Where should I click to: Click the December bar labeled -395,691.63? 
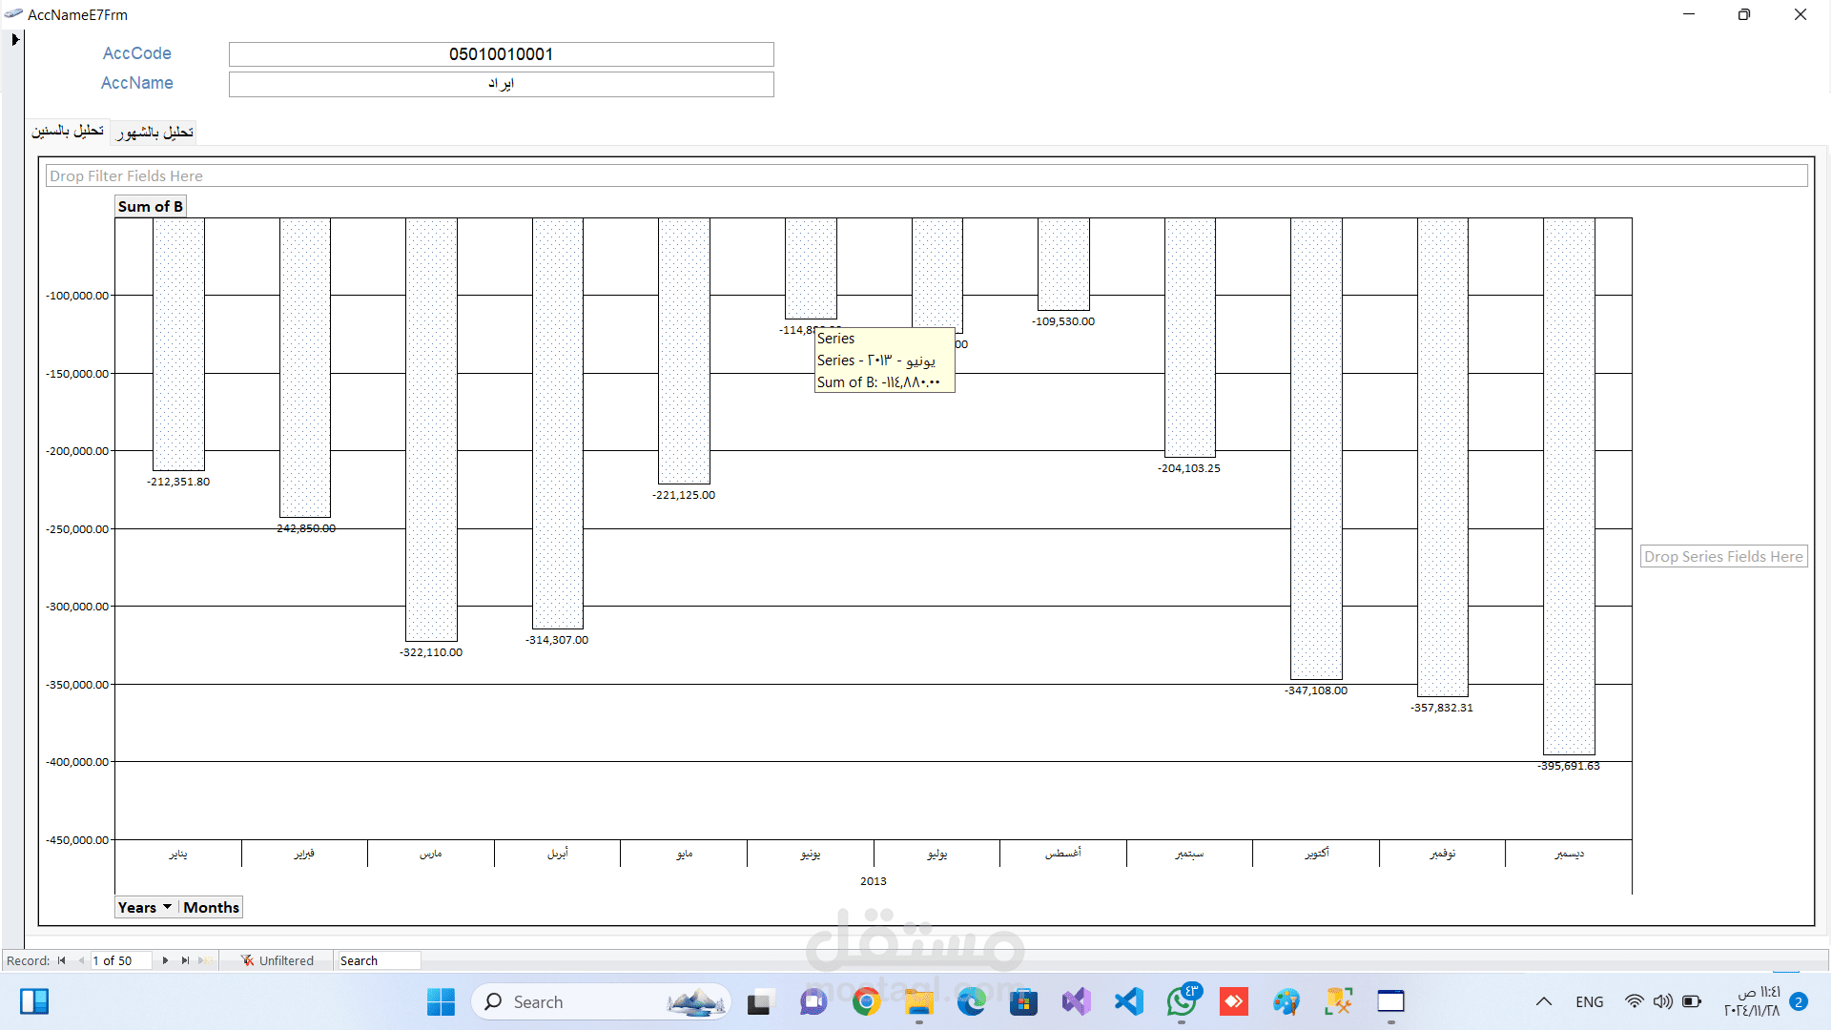coord(1569,486)
